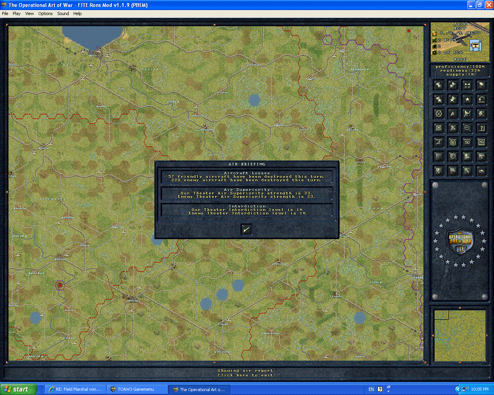The height and width of the screenshot is (395, 494).
Task: Click the microphone-shaped icon button
Action: point(438,171)
